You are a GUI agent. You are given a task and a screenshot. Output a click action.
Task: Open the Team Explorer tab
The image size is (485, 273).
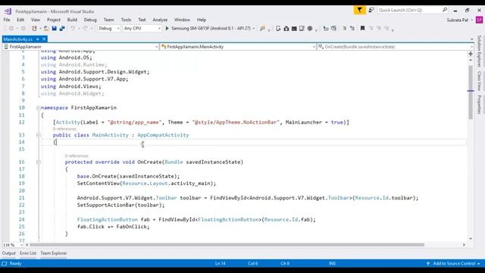click(x=54, y=253)
